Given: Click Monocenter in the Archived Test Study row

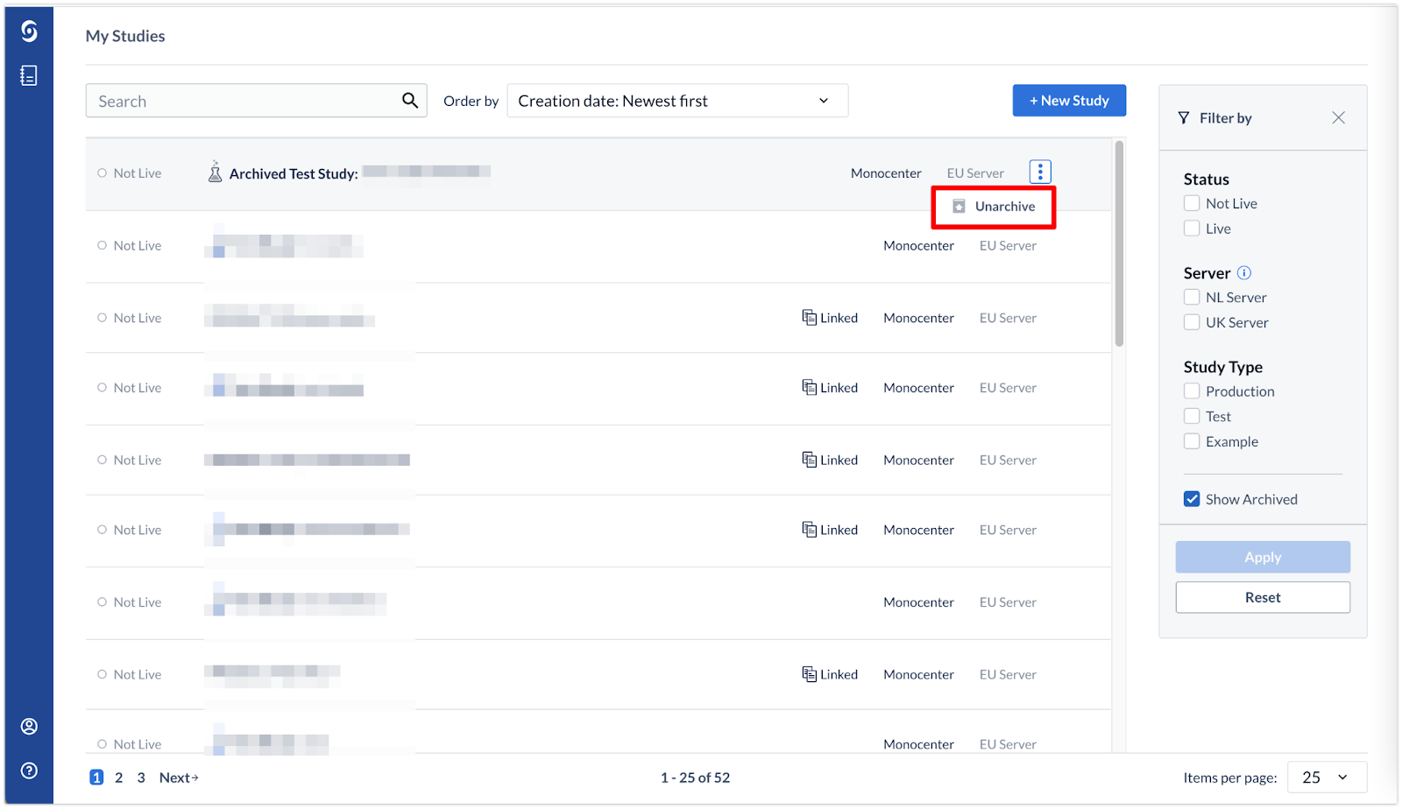Looking at the screenshot, I should pyautogui.click(x=886, y=173).
